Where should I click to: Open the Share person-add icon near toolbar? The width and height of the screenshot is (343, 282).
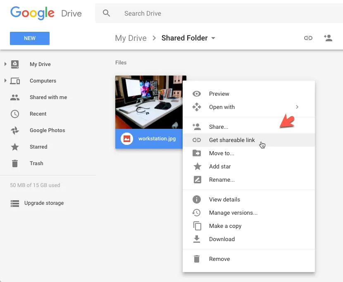(328, 38)
